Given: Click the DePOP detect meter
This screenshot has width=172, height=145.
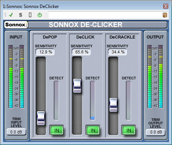Looking at the screenshot, I should coord(56,100).
